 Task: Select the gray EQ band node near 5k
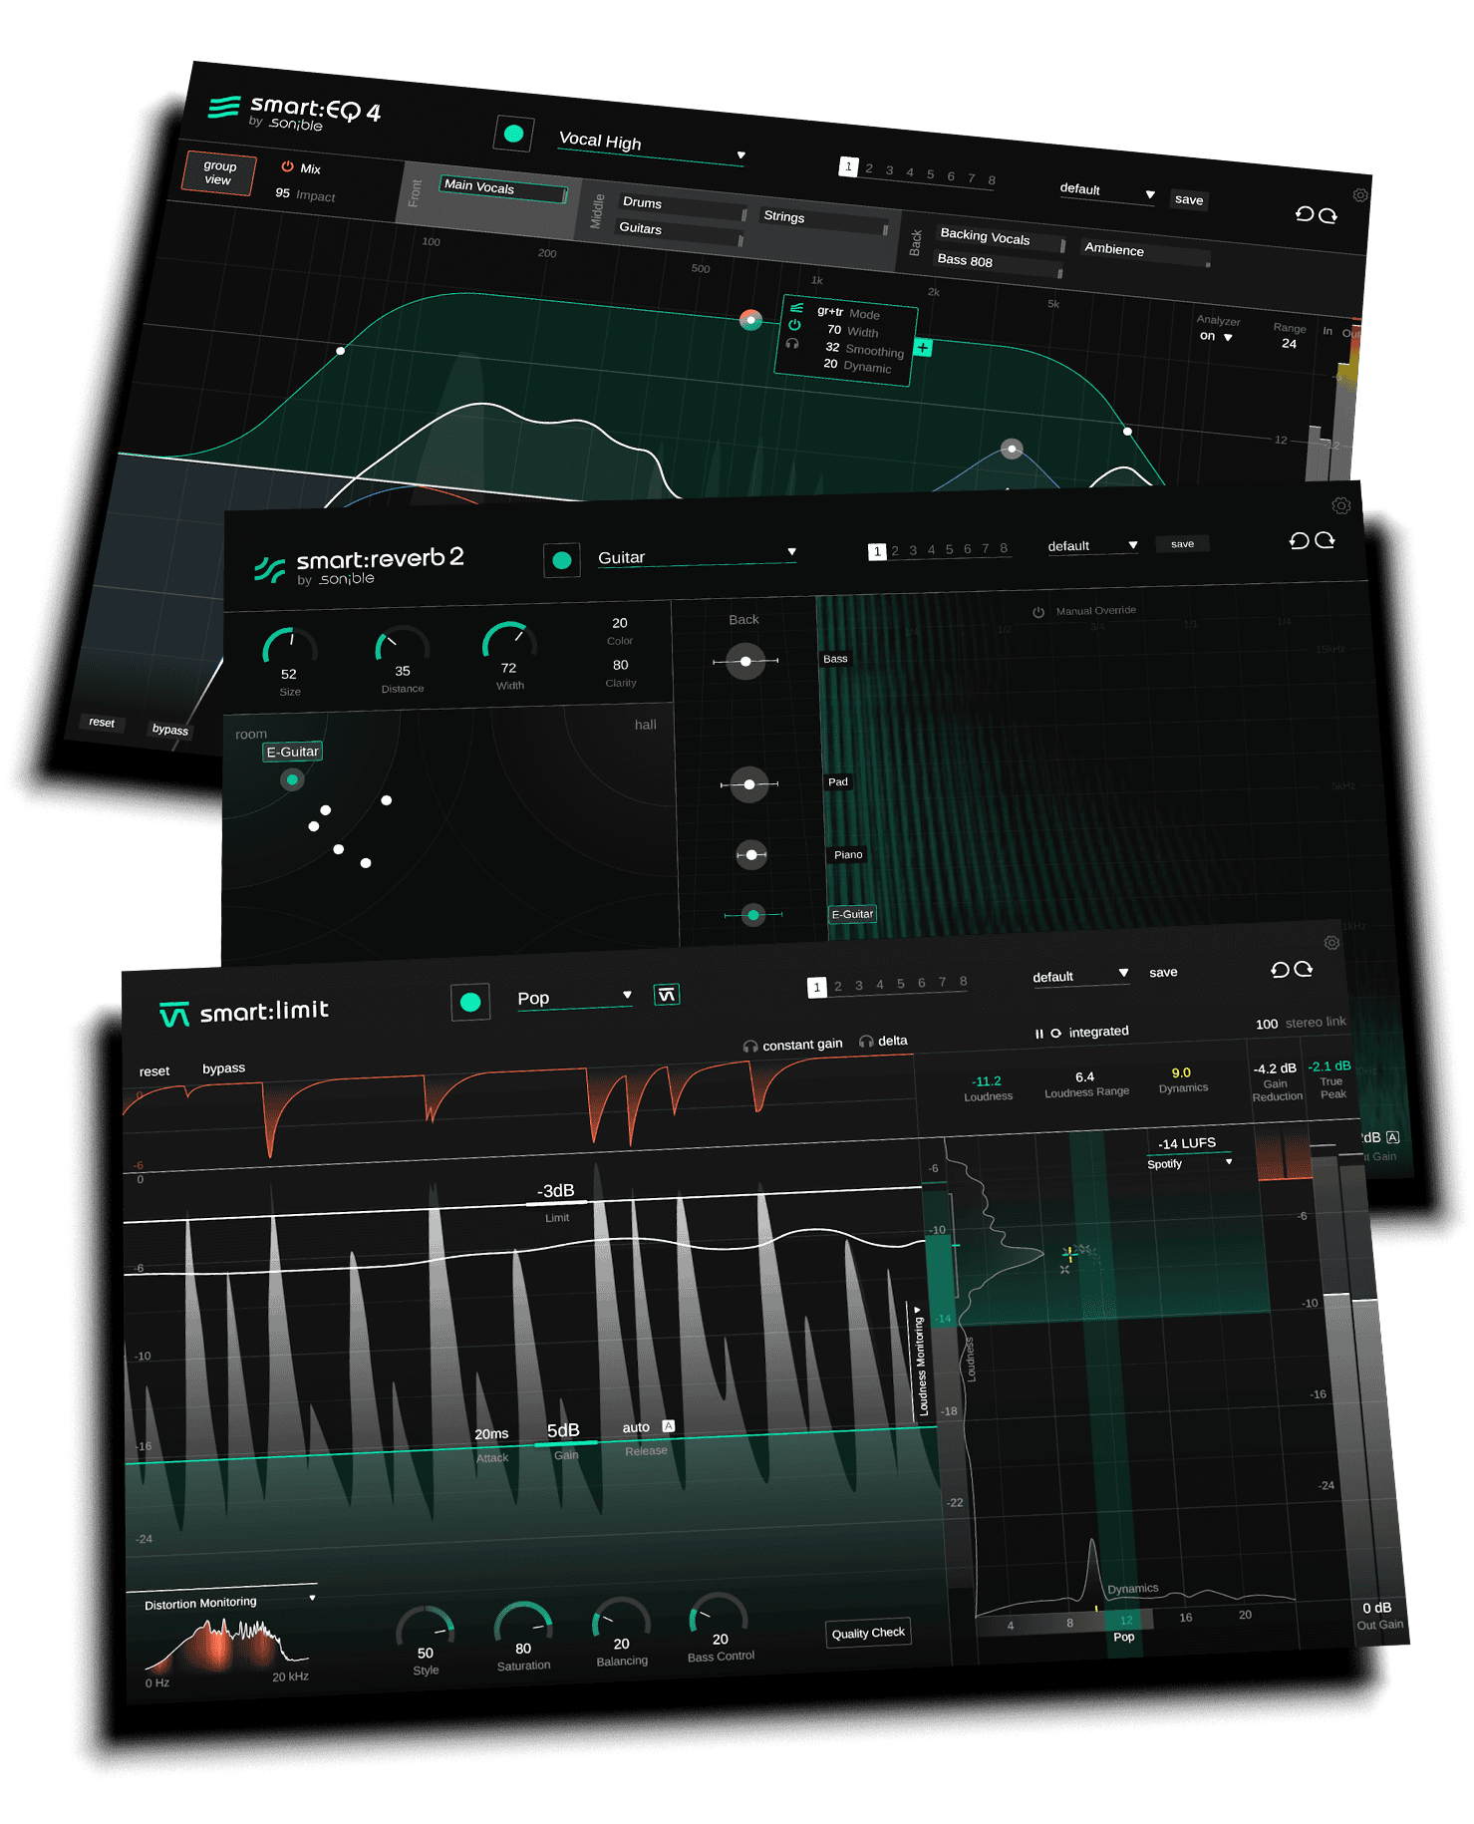[x=1012, y=449]
